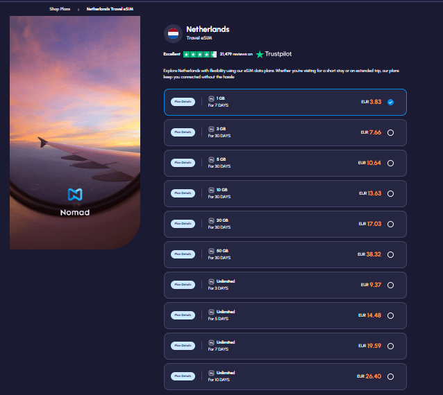
Task: Open Plan Details for 5 GB plan
Action: tap(183, 162)
